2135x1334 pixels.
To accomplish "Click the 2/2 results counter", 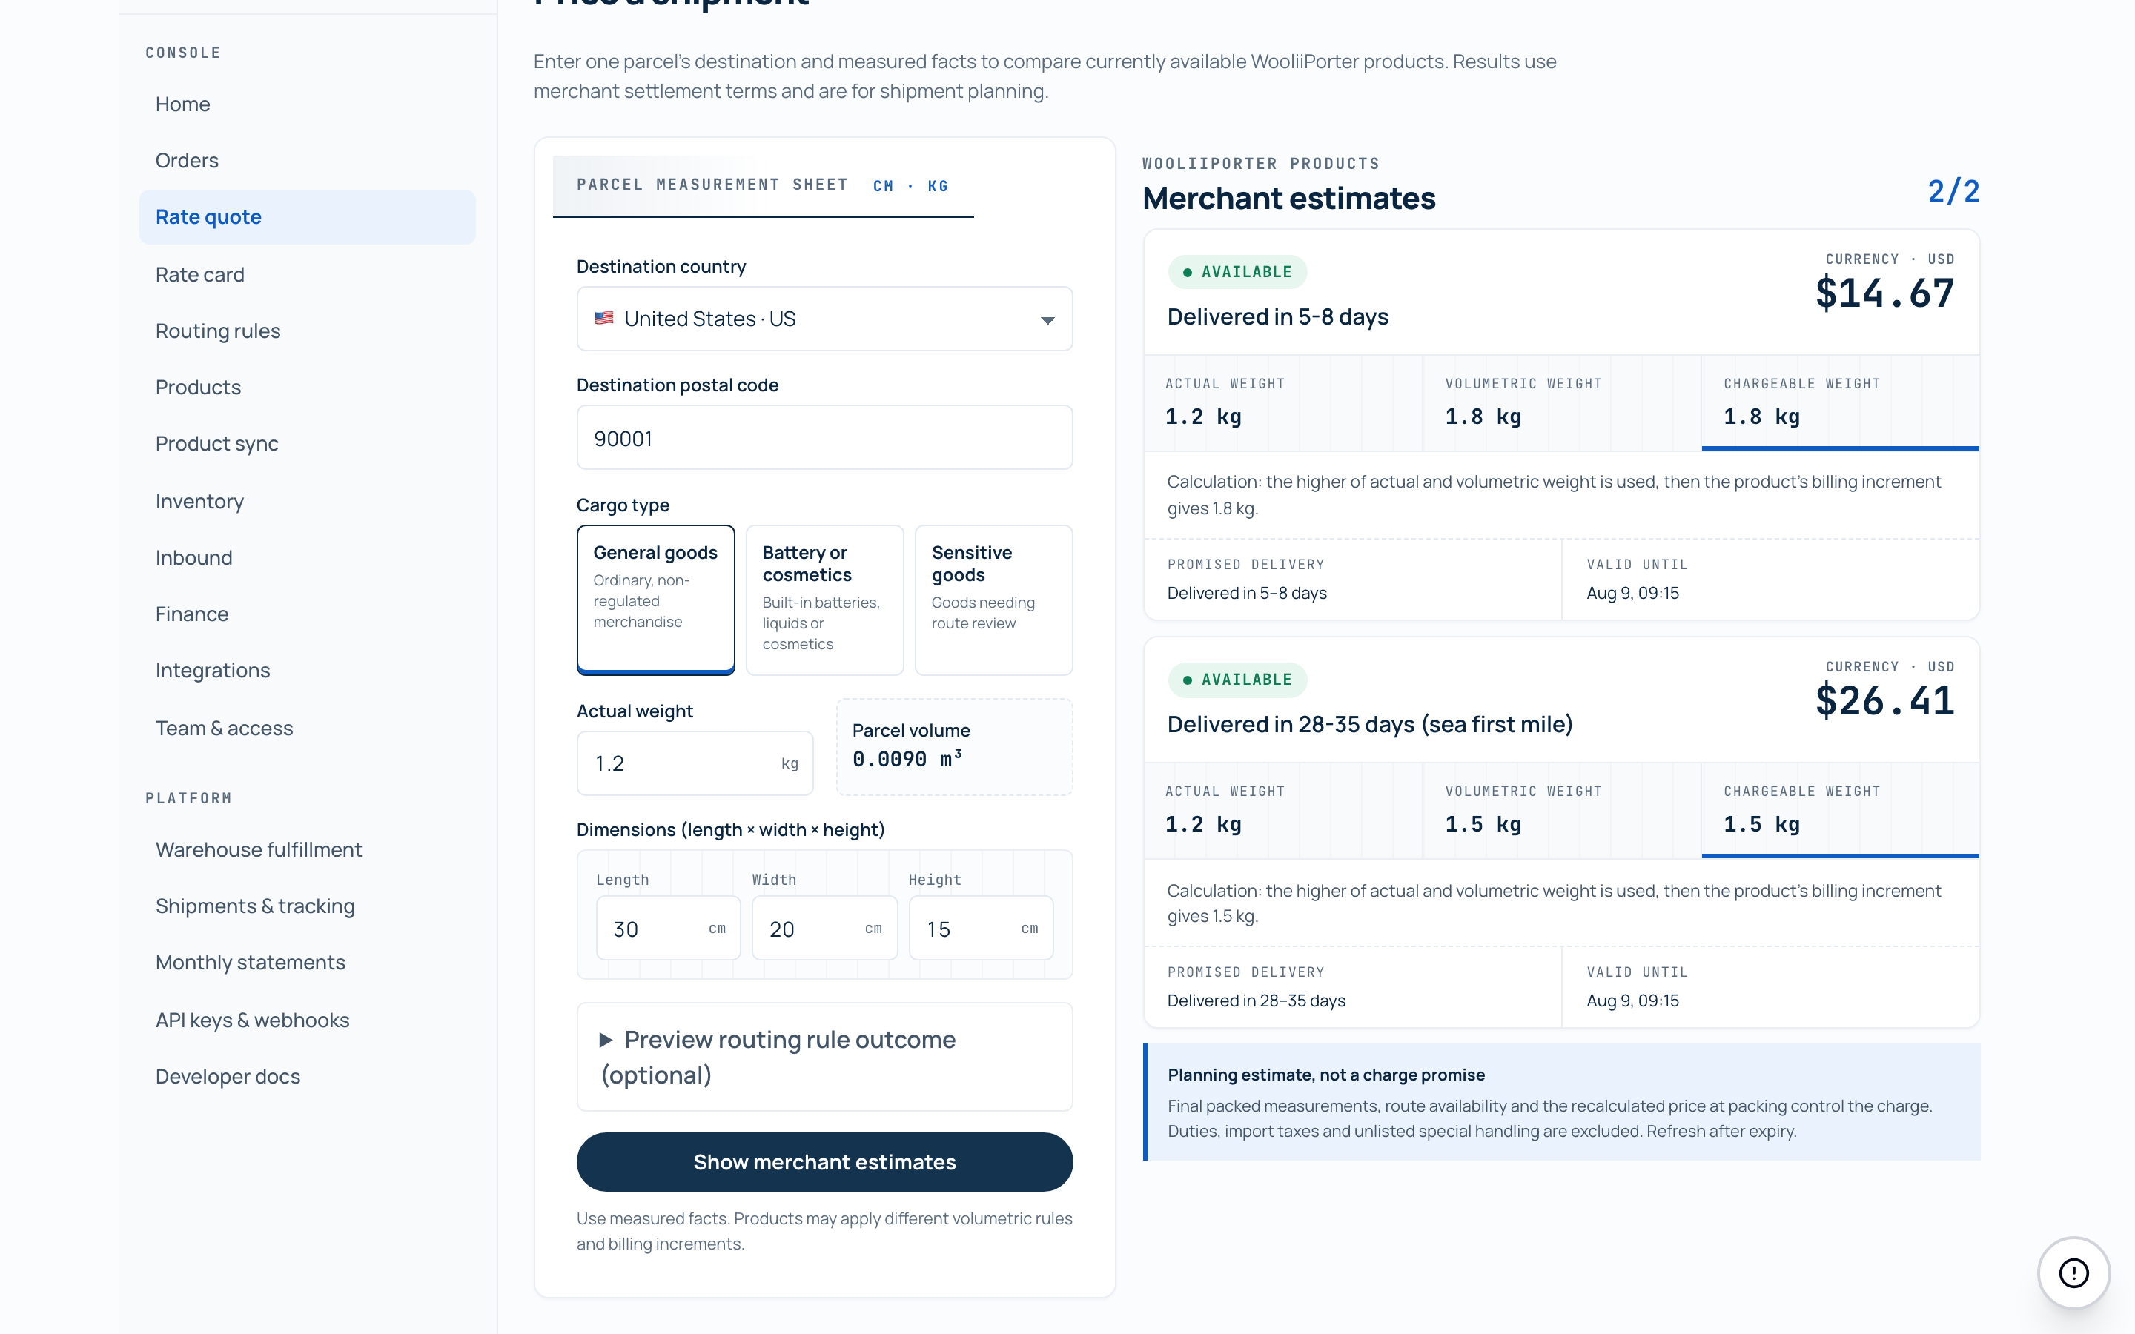I will point(1953,191).
